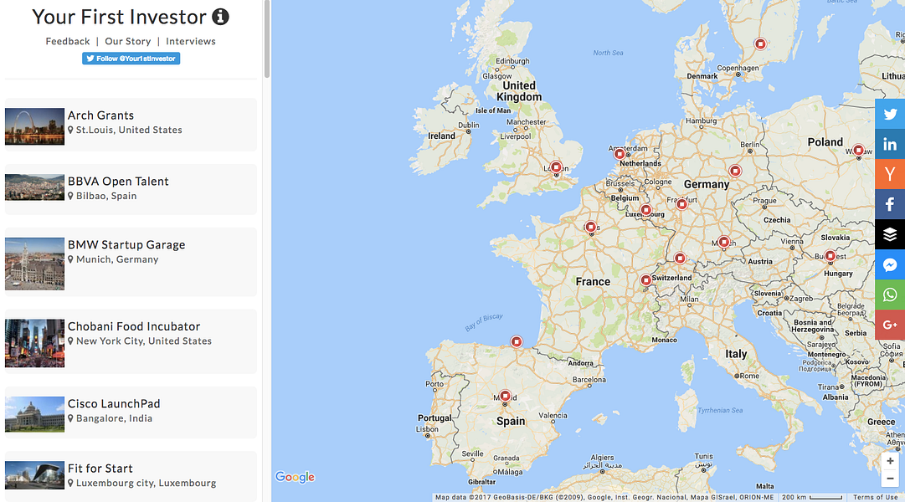Share via the Google Plus sidebar icon
This screenshot has width=905, height=502.
pos(890,325)
